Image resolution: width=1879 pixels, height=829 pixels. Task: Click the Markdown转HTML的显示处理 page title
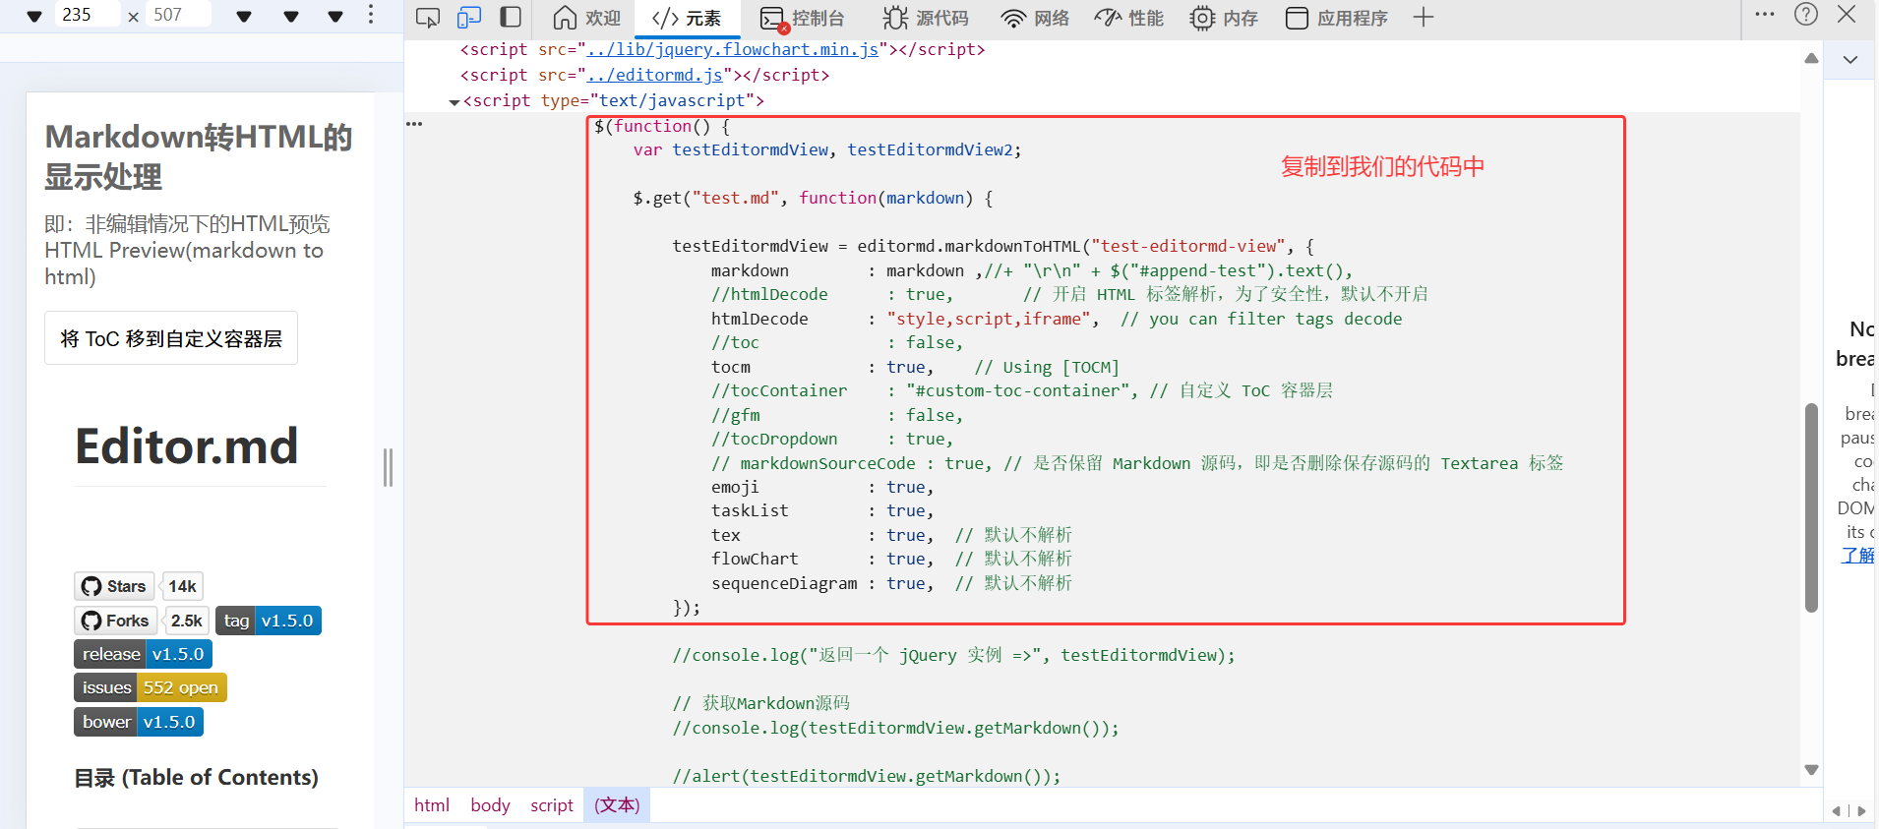[x=199, y=156]
